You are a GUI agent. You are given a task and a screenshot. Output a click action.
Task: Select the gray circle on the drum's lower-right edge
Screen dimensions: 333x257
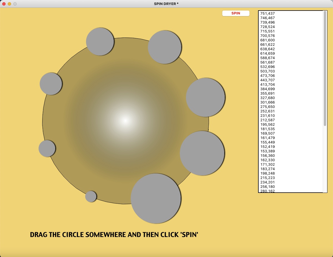pos(202,153)
